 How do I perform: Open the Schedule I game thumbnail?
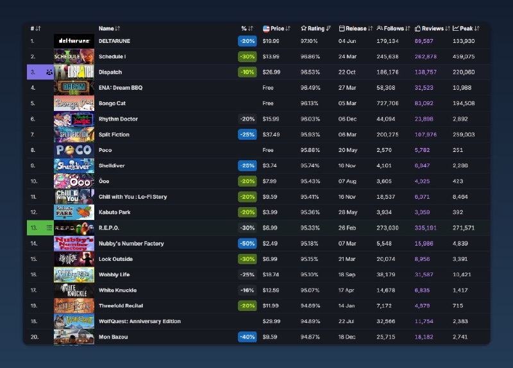pyautogui.click(x=74, y=56)
